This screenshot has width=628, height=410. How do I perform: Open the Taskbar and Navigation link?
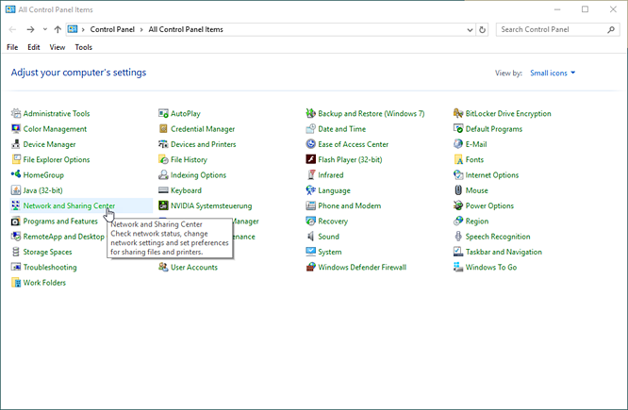(x=504, y=252)
